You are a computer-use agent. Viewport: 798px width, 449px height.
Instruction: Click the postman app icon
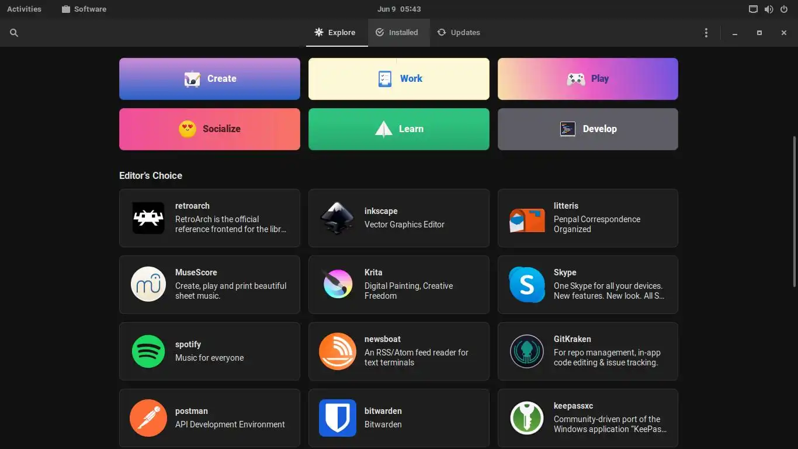pos(148,418)
